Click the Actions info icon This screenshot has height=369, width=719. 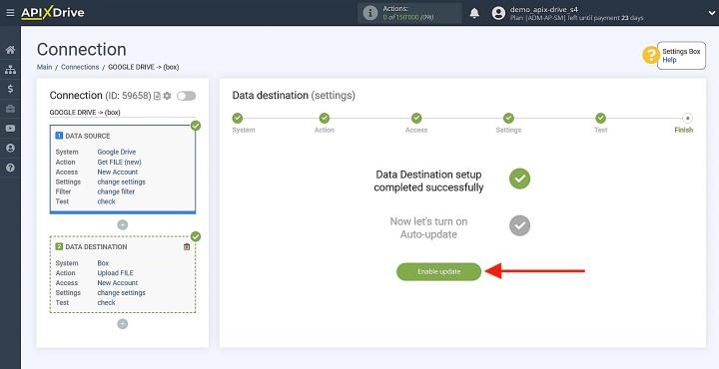click(370, 13)
